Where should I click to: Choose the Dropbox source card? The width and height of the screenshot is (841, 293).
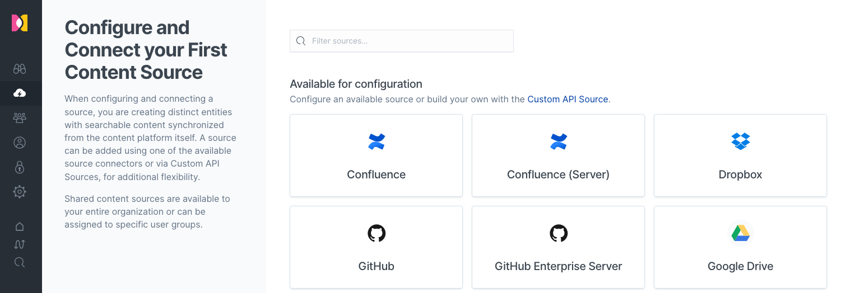click(740, 155)
